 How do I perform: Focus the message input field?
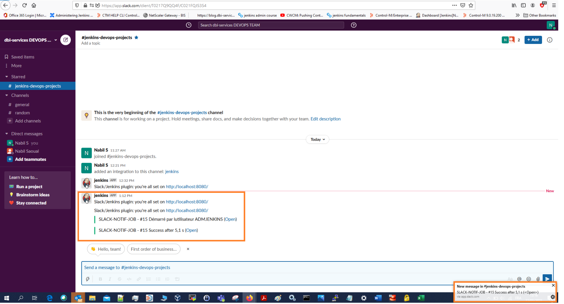[x=317, y=268]
